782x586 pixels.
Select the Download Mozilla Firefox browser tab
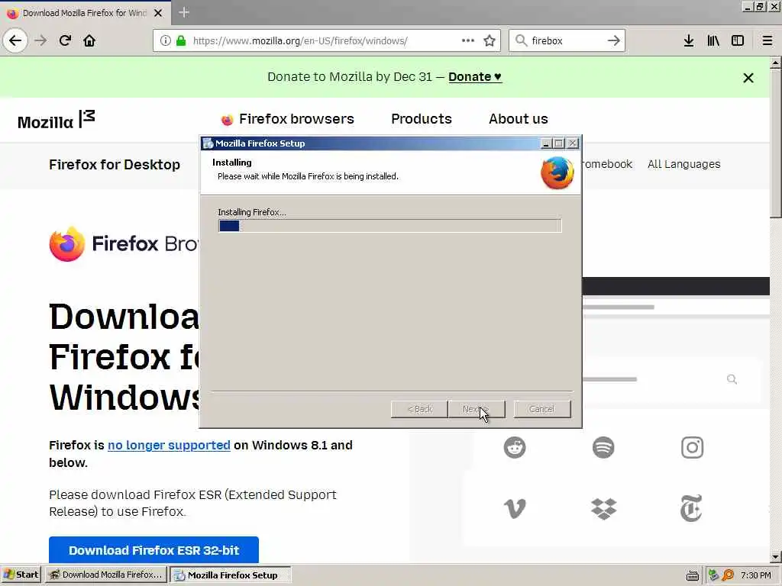click(85, 13)
